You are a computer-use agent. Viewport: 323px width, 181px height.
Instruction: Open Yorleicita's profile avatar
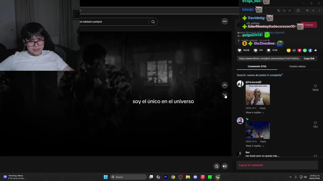click(x=240, y=84)
